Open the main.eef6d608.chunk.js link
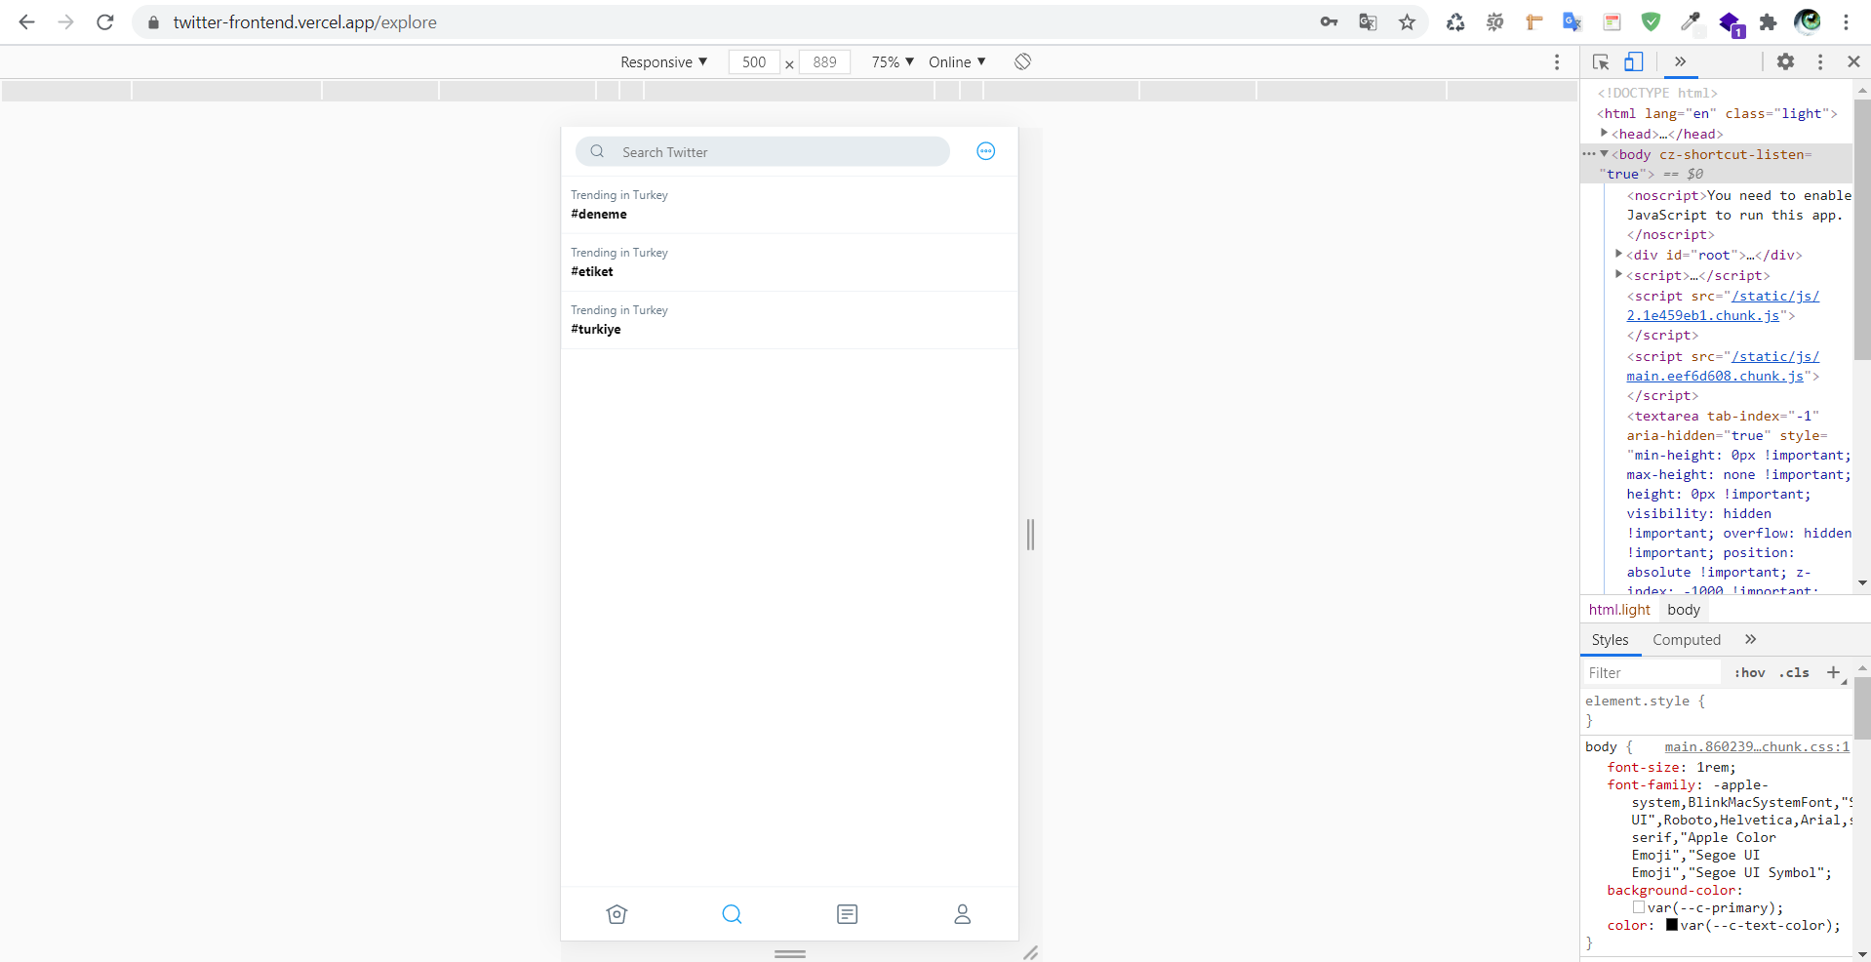Image resolution: width=1871 pixels, height=962 pixels. (1723, 366)
